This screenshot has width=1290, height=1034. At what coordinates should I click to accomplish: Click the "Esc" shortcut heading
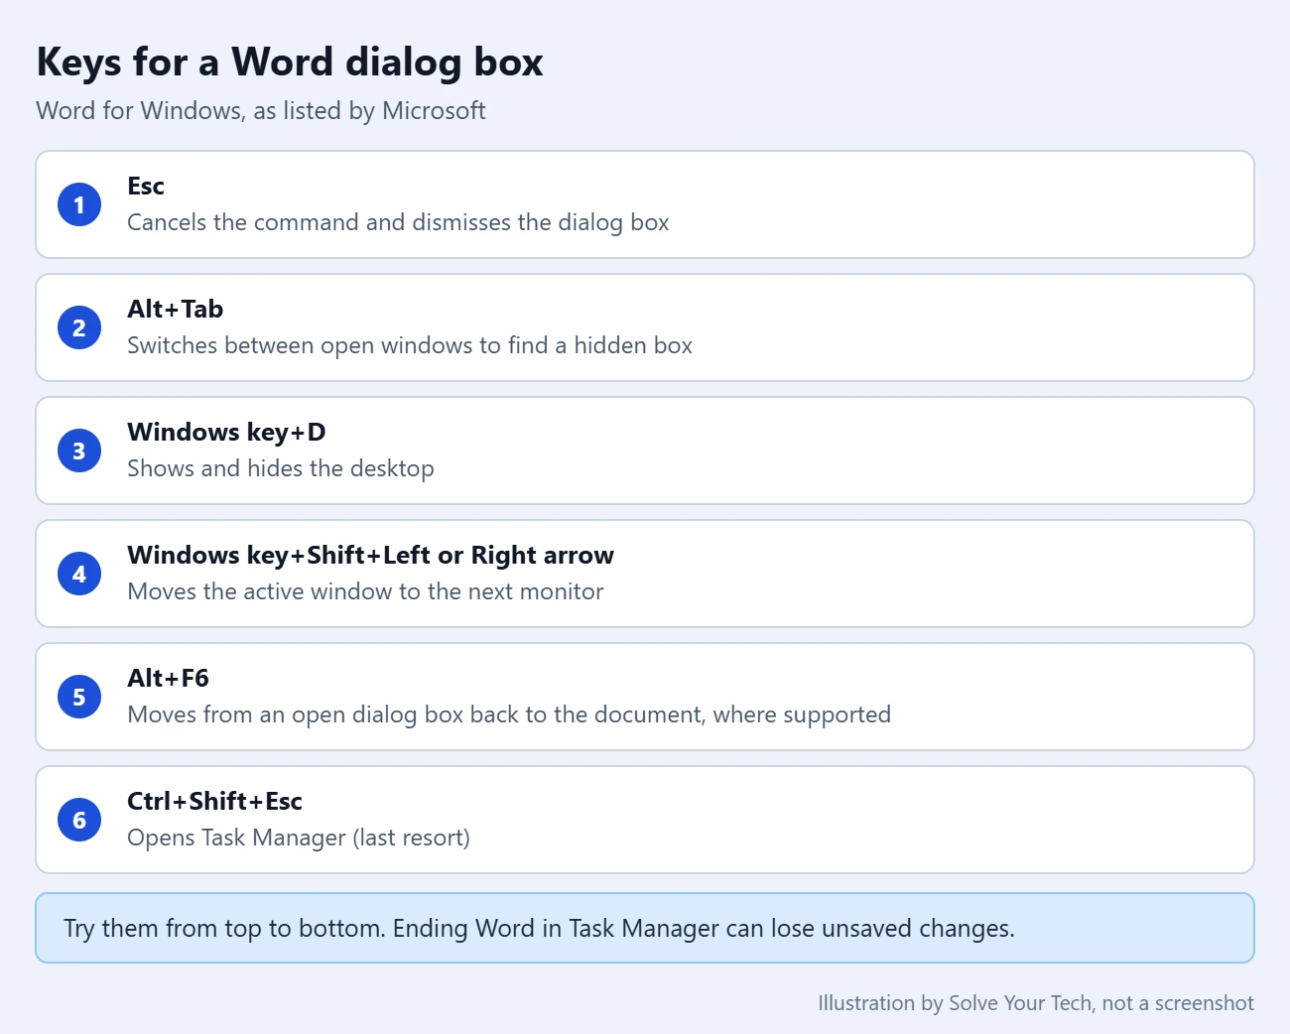(146, 187)
